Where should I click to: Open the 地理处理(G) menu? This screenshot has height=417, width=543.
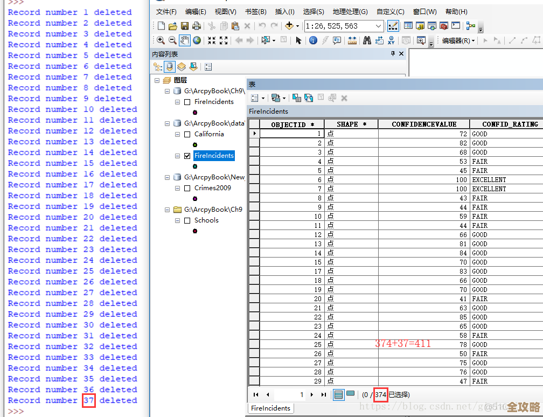tap(350, 12)
